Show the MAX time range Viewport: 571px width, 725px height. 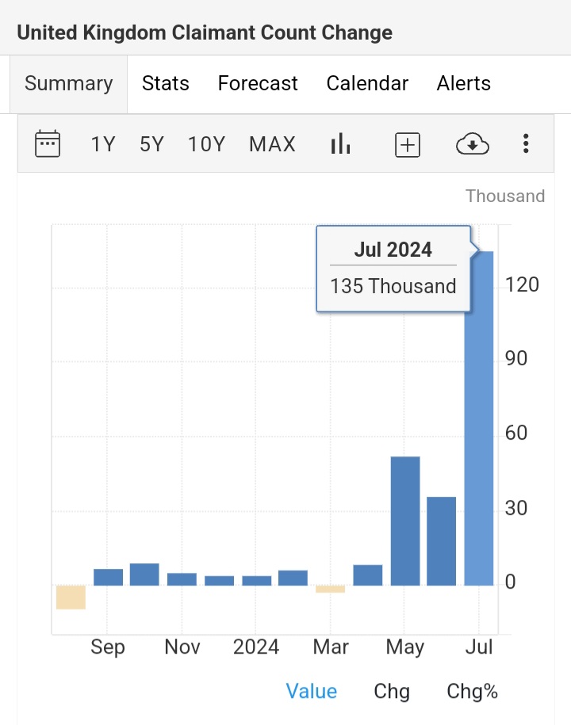pyautogui.click(x=272, y=144)
